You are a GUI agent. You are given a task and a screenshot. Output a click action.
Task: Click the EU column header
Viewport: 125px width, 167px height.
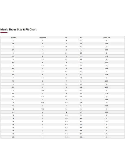click(81, 38)
